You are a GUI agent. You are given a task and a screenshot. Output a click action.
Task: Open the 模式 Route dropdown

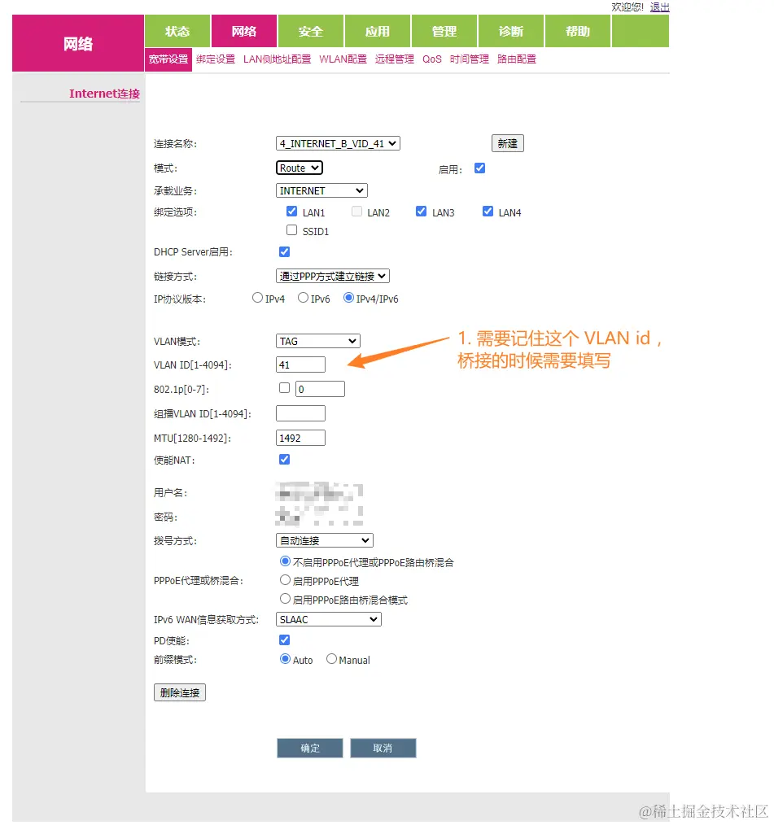pos(300,168)
